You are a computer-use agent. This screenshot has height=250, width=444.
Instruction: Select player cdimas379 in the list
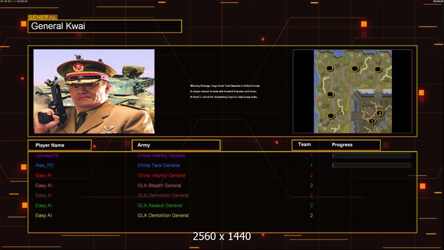click(47, 155)
